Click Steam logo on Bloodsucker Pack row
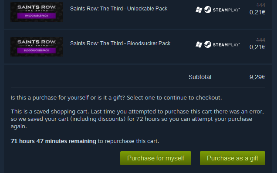This screenshot has height=173, width=277. 208,44
